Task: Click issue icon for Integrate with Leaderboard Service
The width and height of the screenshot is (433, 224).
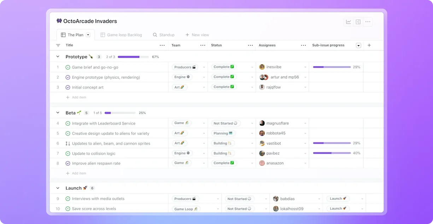Action: coord(68,123)
